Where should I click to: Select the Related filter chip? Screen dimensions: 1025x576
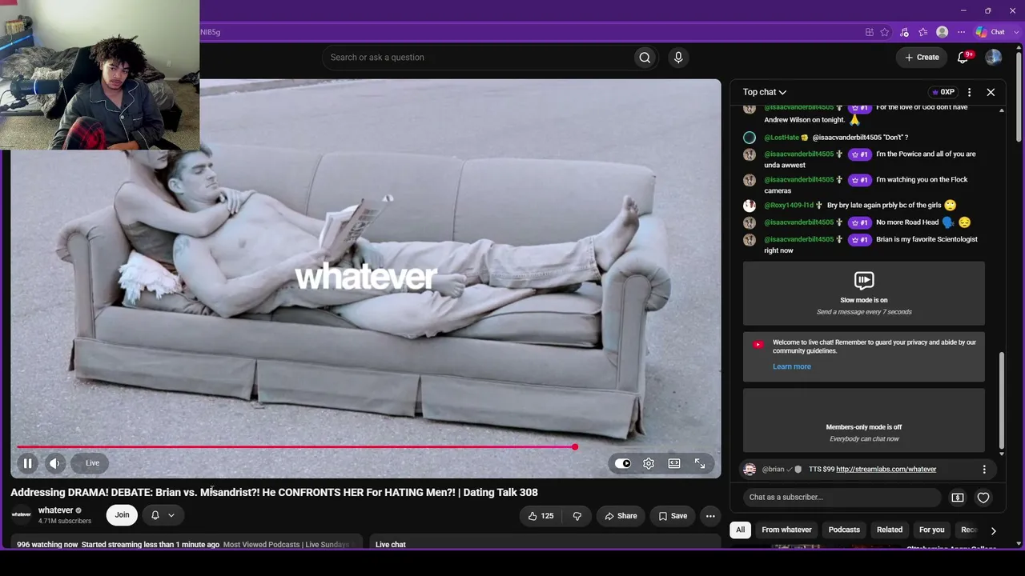click(x=890, y=530)
